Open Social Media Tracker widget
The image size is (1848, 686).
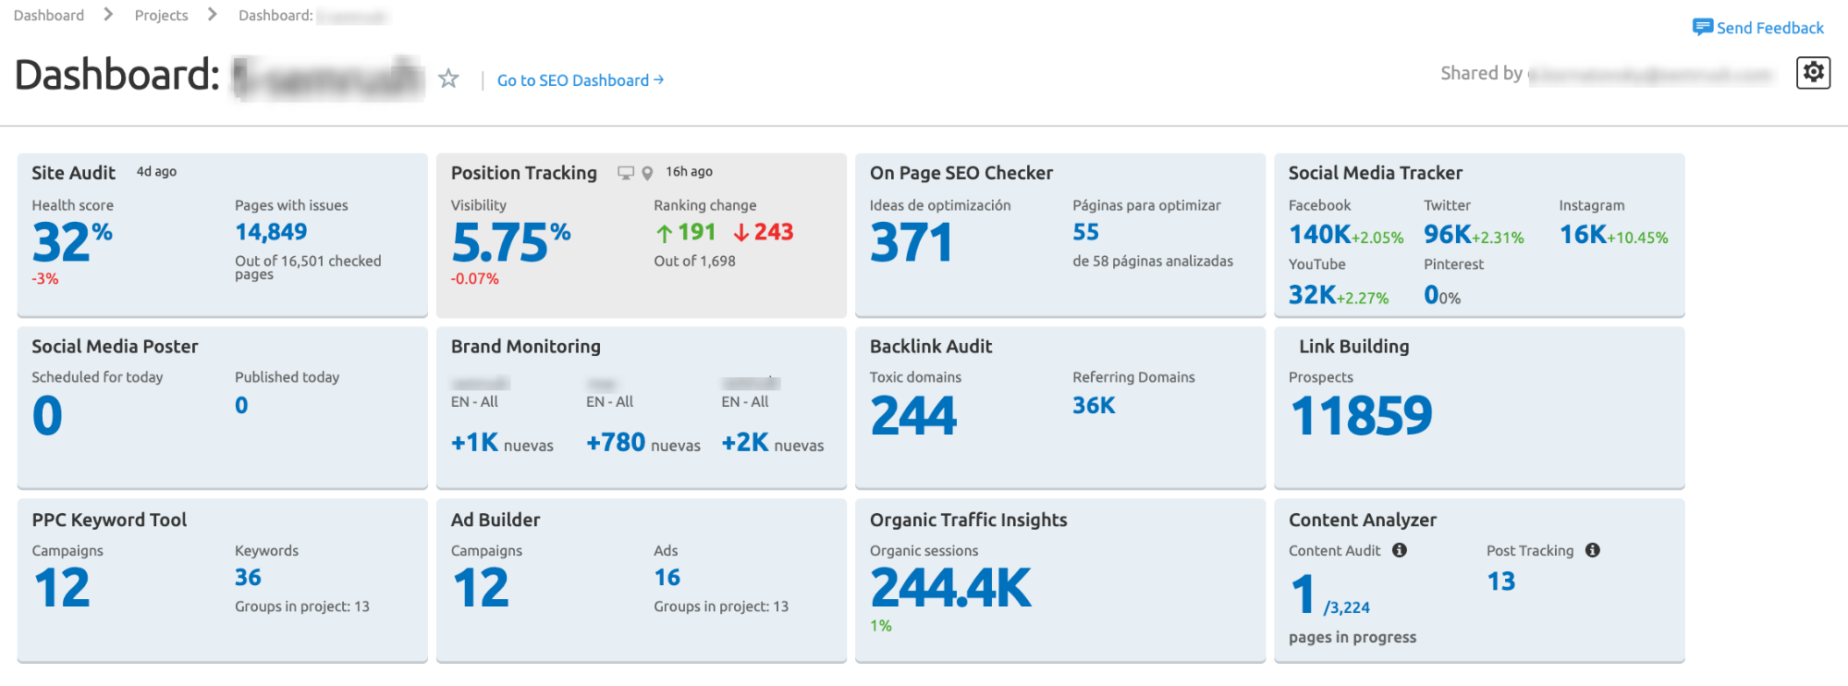tap(1376, 173)
